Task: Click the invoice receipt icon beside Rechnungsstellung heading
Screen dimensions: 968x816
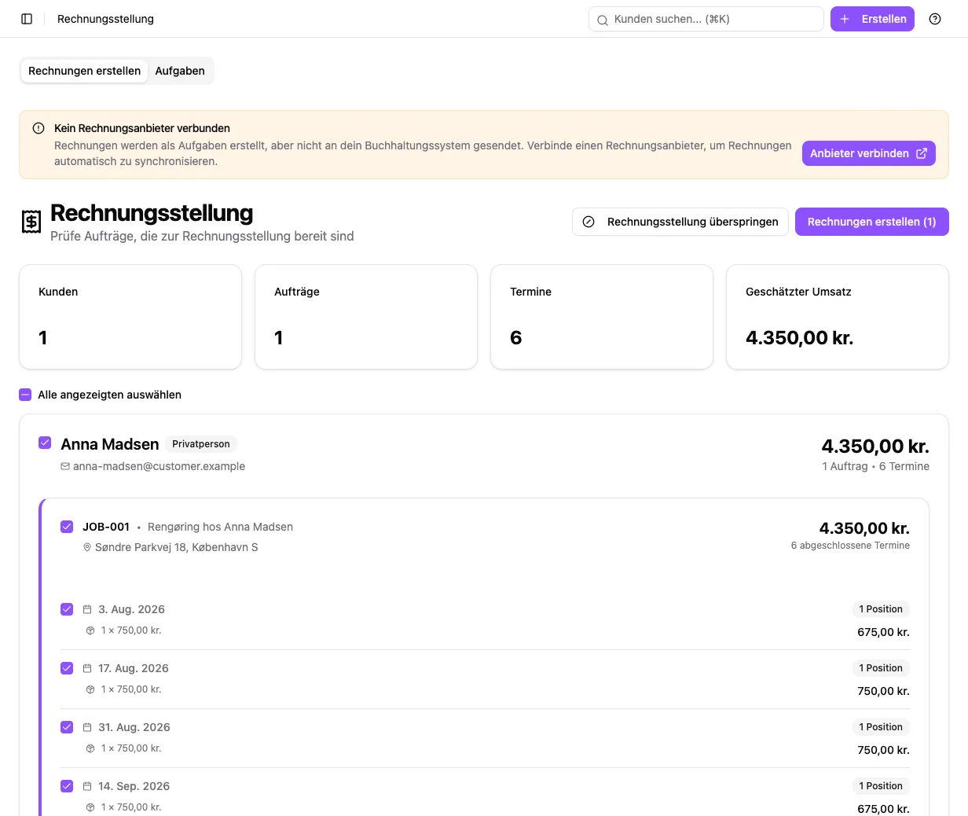Action: pos(31,222)
